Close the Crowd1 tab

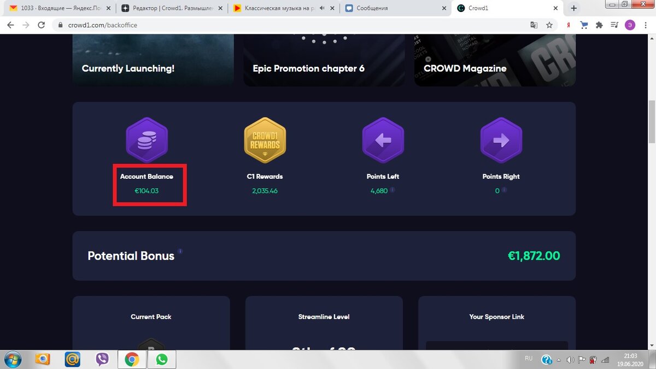(x=555, y=8)
